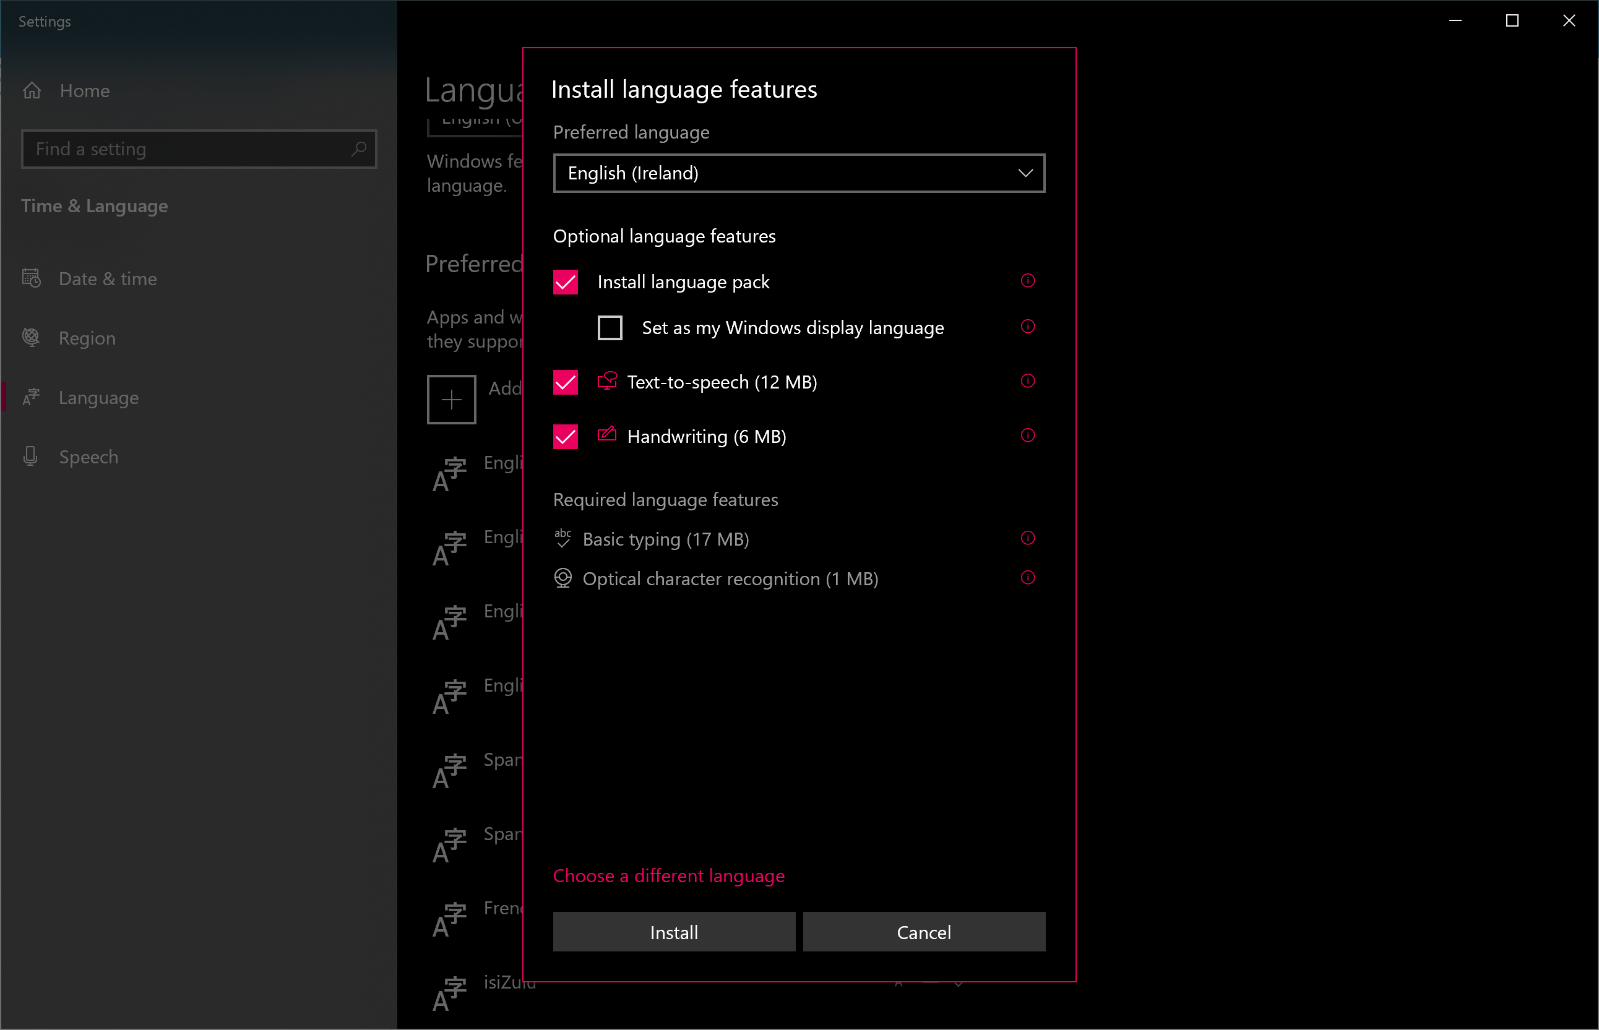Click the Speech microphone icon
The height and width of the screenshot is (1030, 1599).
[x=30, y=456]
